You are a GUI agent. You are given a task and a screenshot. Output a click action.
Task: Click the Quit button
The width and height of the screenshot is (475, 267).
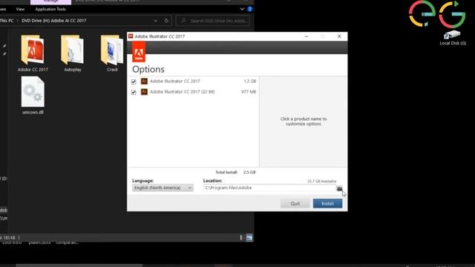295,203
